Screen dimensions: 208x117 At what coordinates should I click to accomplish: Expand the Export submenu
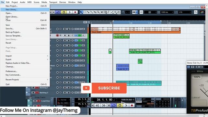25,59
